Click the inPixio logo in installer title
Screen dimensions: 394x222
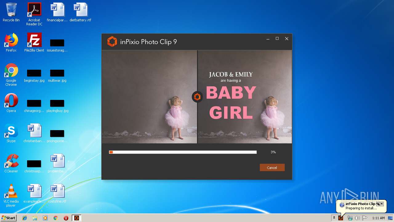pos(112,42)
